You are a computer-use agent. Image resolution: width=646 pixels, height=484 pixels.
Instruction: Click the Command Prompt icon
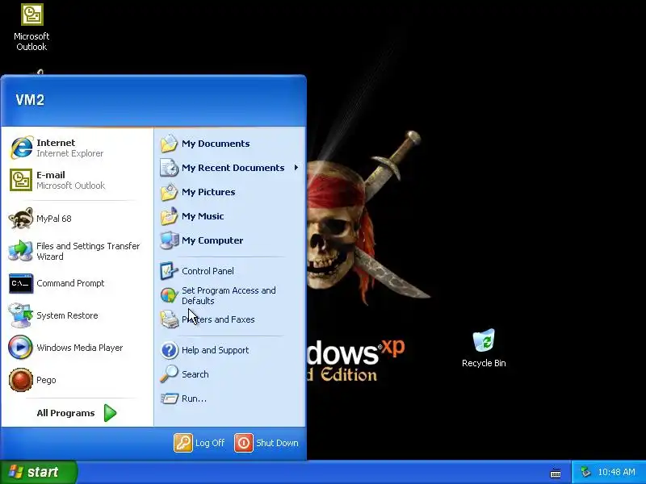point(21,283)
